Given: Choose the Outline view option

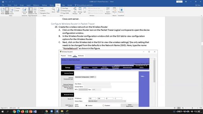Looking at the screenshot, I should [x=17, y=8].
